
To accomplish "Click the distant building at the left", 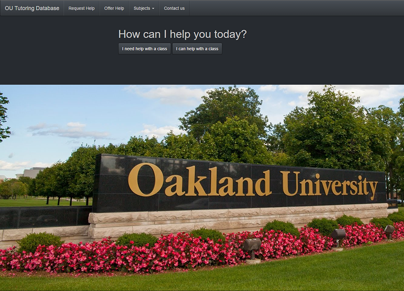I will (34, 172).
